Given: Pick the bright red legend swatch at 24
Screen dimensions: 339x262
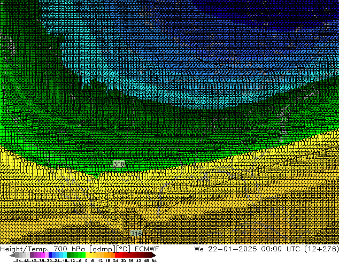Looking at the screenshot, I should click(117, 255).
